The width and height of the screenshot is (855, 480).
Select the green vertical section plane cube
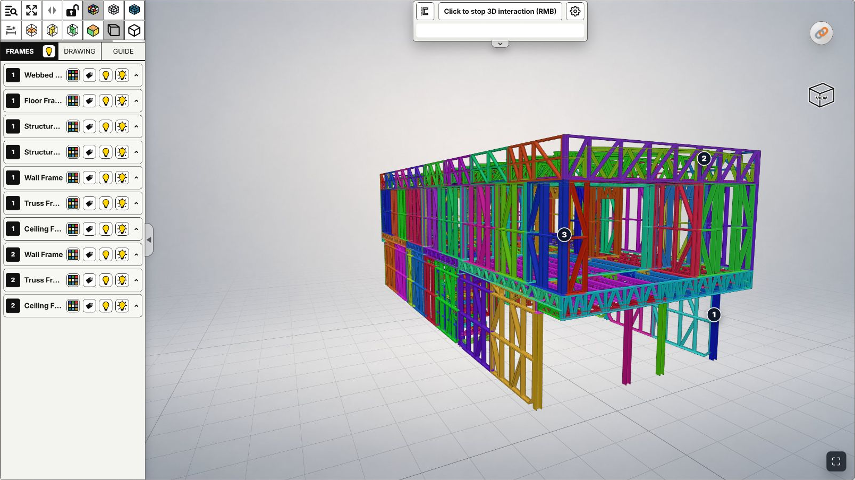tap(73, 30)
